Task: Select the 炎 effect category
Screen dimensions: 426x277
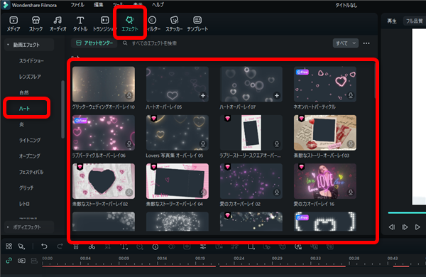Action: pyautogui.click(x=21, y=124)
